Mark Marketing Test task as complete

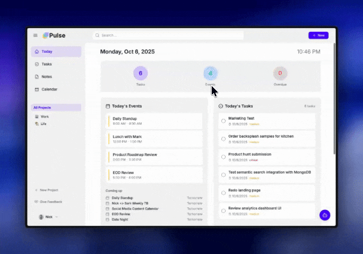[x=223, y=121]
